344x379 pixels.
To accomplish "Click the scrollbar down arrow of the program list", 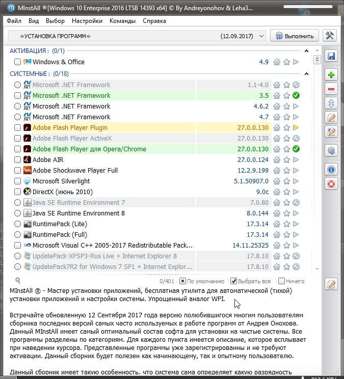I will pos(317,269).
